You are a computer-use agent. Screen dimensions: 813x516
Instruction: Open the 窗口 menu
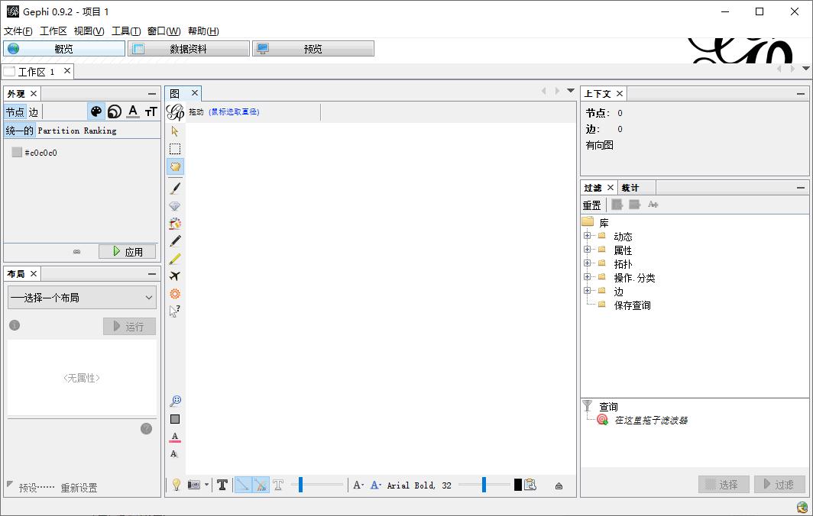(164, 31)
